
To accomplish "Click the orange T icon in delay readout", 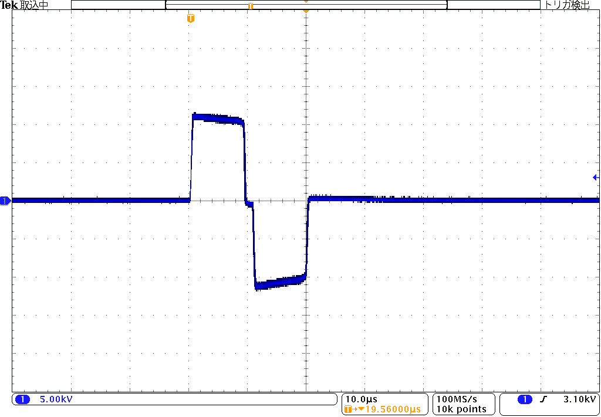I will click(x=348, y=409).
